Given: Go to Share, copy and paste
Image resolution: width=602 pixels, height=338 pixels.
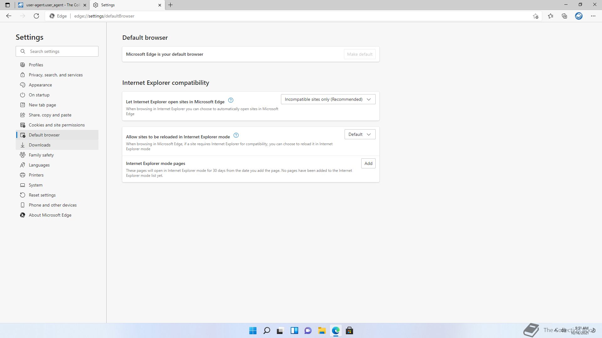Looking at the screenshot, I should pyautogui.click(x=57, y=115).
